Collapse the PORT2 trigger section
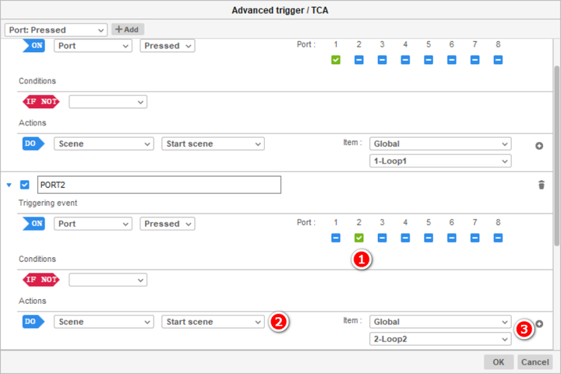Viewport: 561px width, 374px height. (x=9, y=185)
